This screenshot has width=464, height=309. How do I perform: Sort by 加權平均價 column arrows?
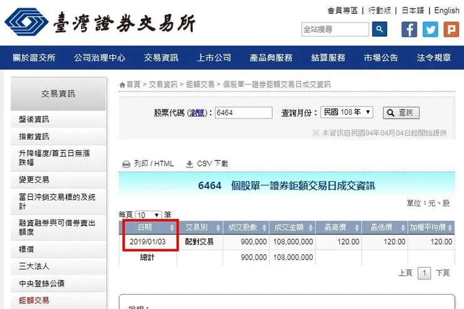pyautogui.click(x=450, y=228)
